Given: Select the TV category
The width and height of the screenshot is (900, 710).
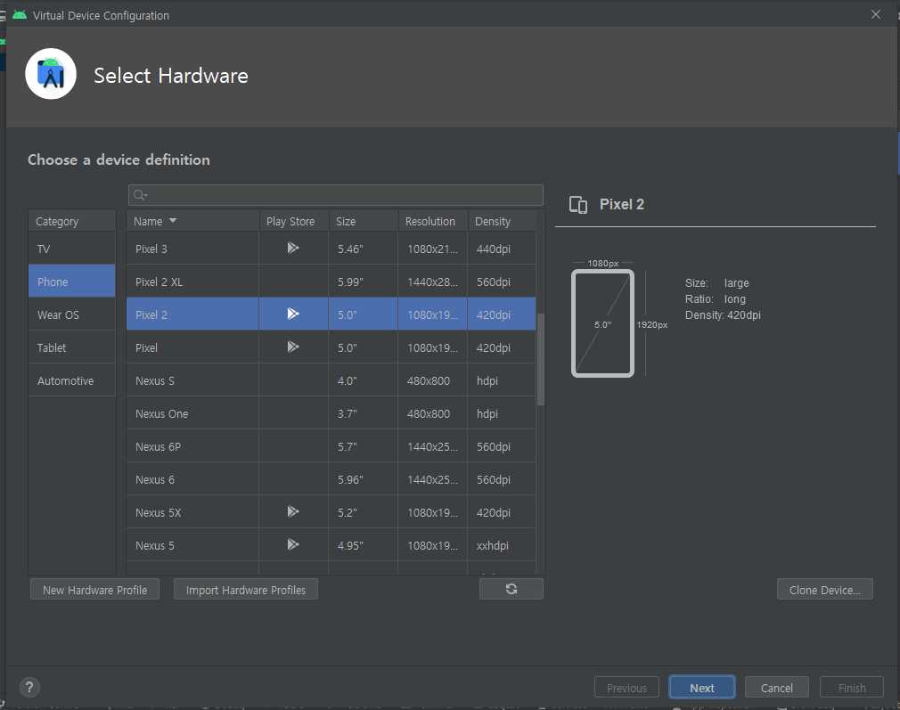Looking at the screenshot, I should [72, 249].
